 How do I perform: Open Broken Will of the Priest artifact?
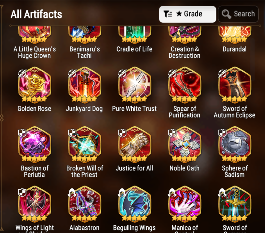pyautogui.click(x=85, y=144)
